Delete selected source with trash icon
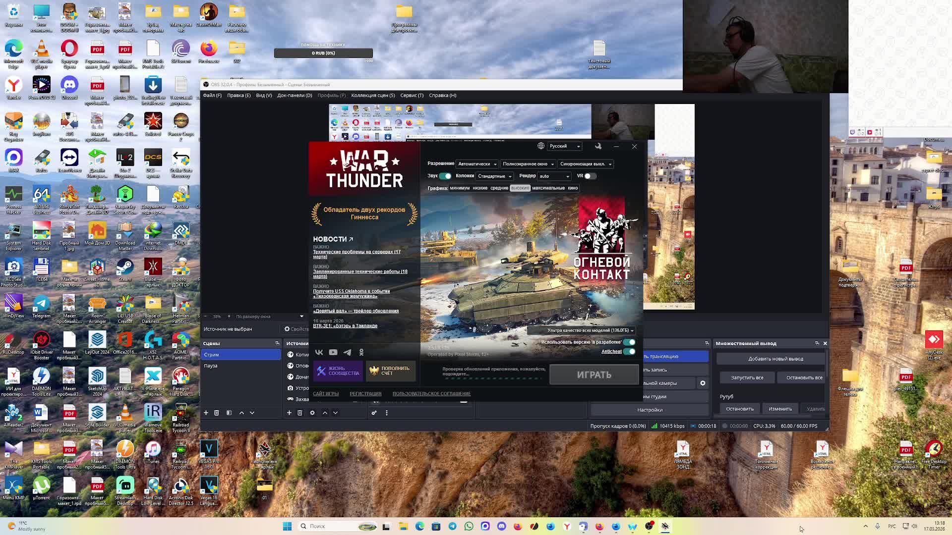The image size is (952, 535). tap(300, 413)
